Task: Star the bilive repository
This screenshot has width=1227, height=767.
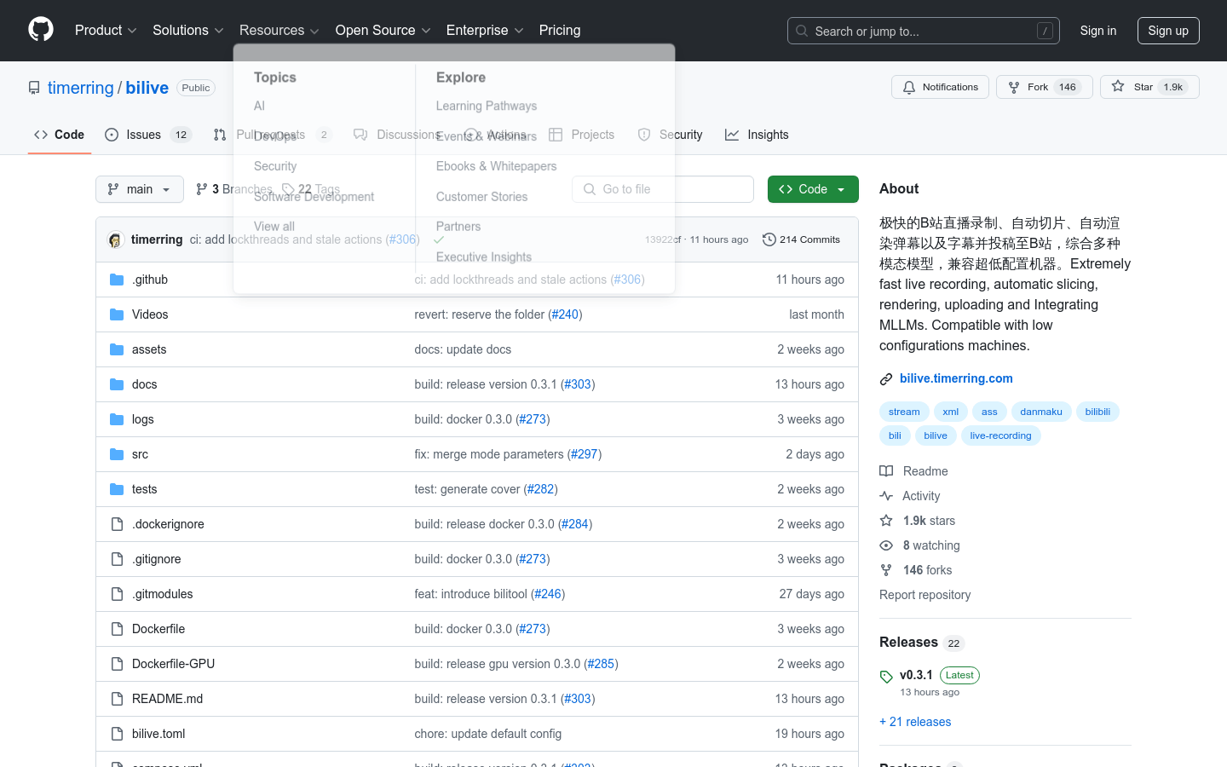Action: pos(1149,87)
